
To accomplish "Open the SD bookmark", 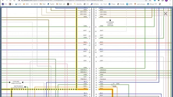I will tap(69, 4).
